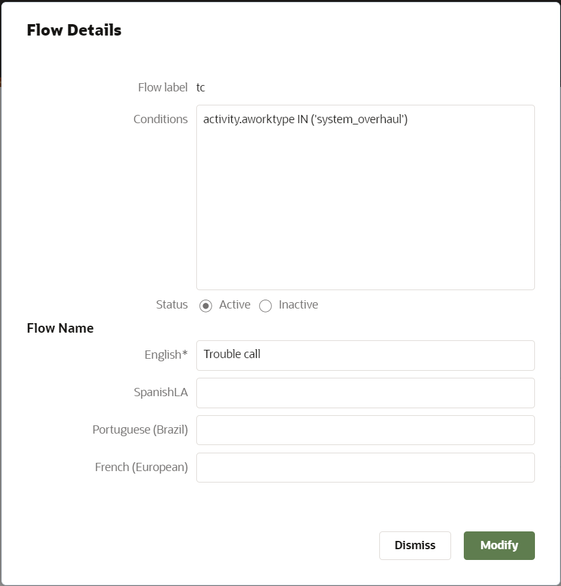Image resolution: width=561 pixels, height=586 pixels.
Task: Focus the French (European) name input
Action: click(x=365, y=467)
